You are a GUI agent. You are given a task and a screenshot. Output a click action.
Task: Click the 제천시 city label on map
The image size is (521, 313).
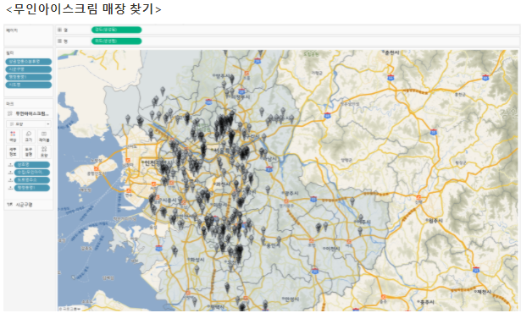tap(484, 291)
